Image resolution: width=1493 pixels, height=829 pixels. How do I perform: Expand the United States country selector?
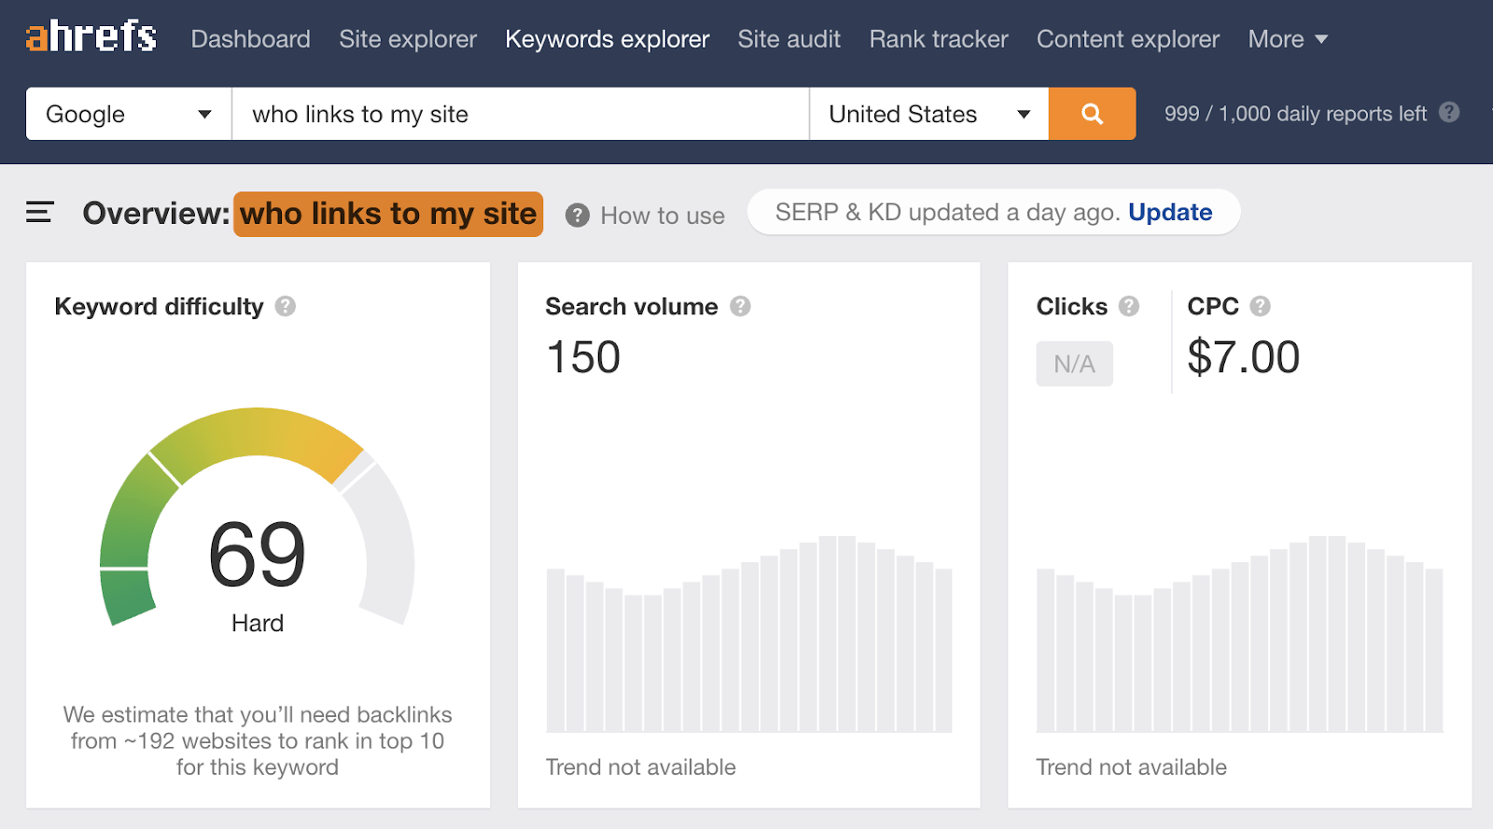tap(928, 114)
